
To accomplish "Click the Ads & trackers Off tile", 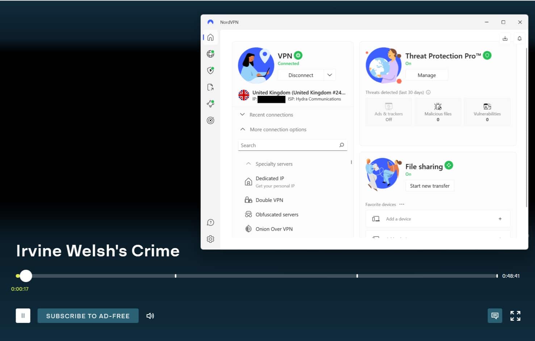I will click(x=389, y=112).
